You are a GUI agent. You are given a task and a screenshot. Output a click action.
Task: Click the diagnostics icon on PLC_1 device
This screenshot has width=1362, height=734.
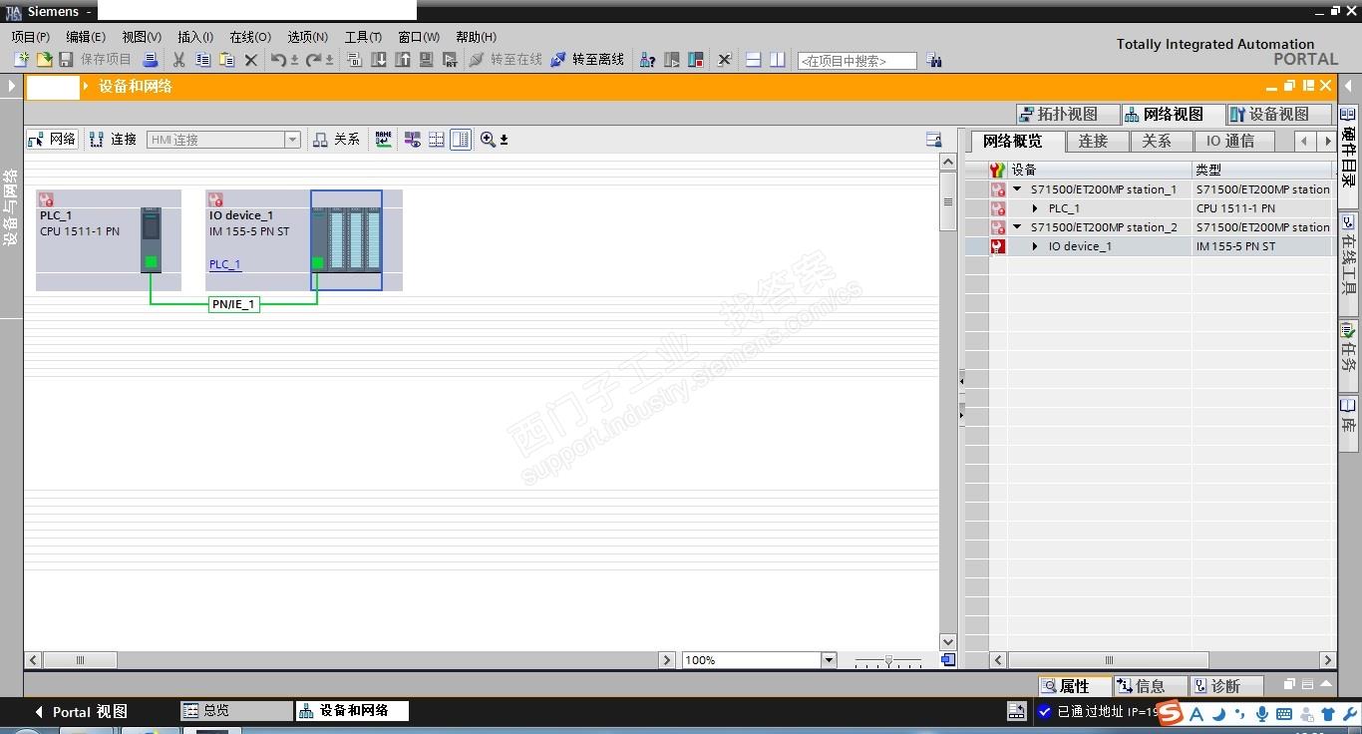tap(46, 200)
